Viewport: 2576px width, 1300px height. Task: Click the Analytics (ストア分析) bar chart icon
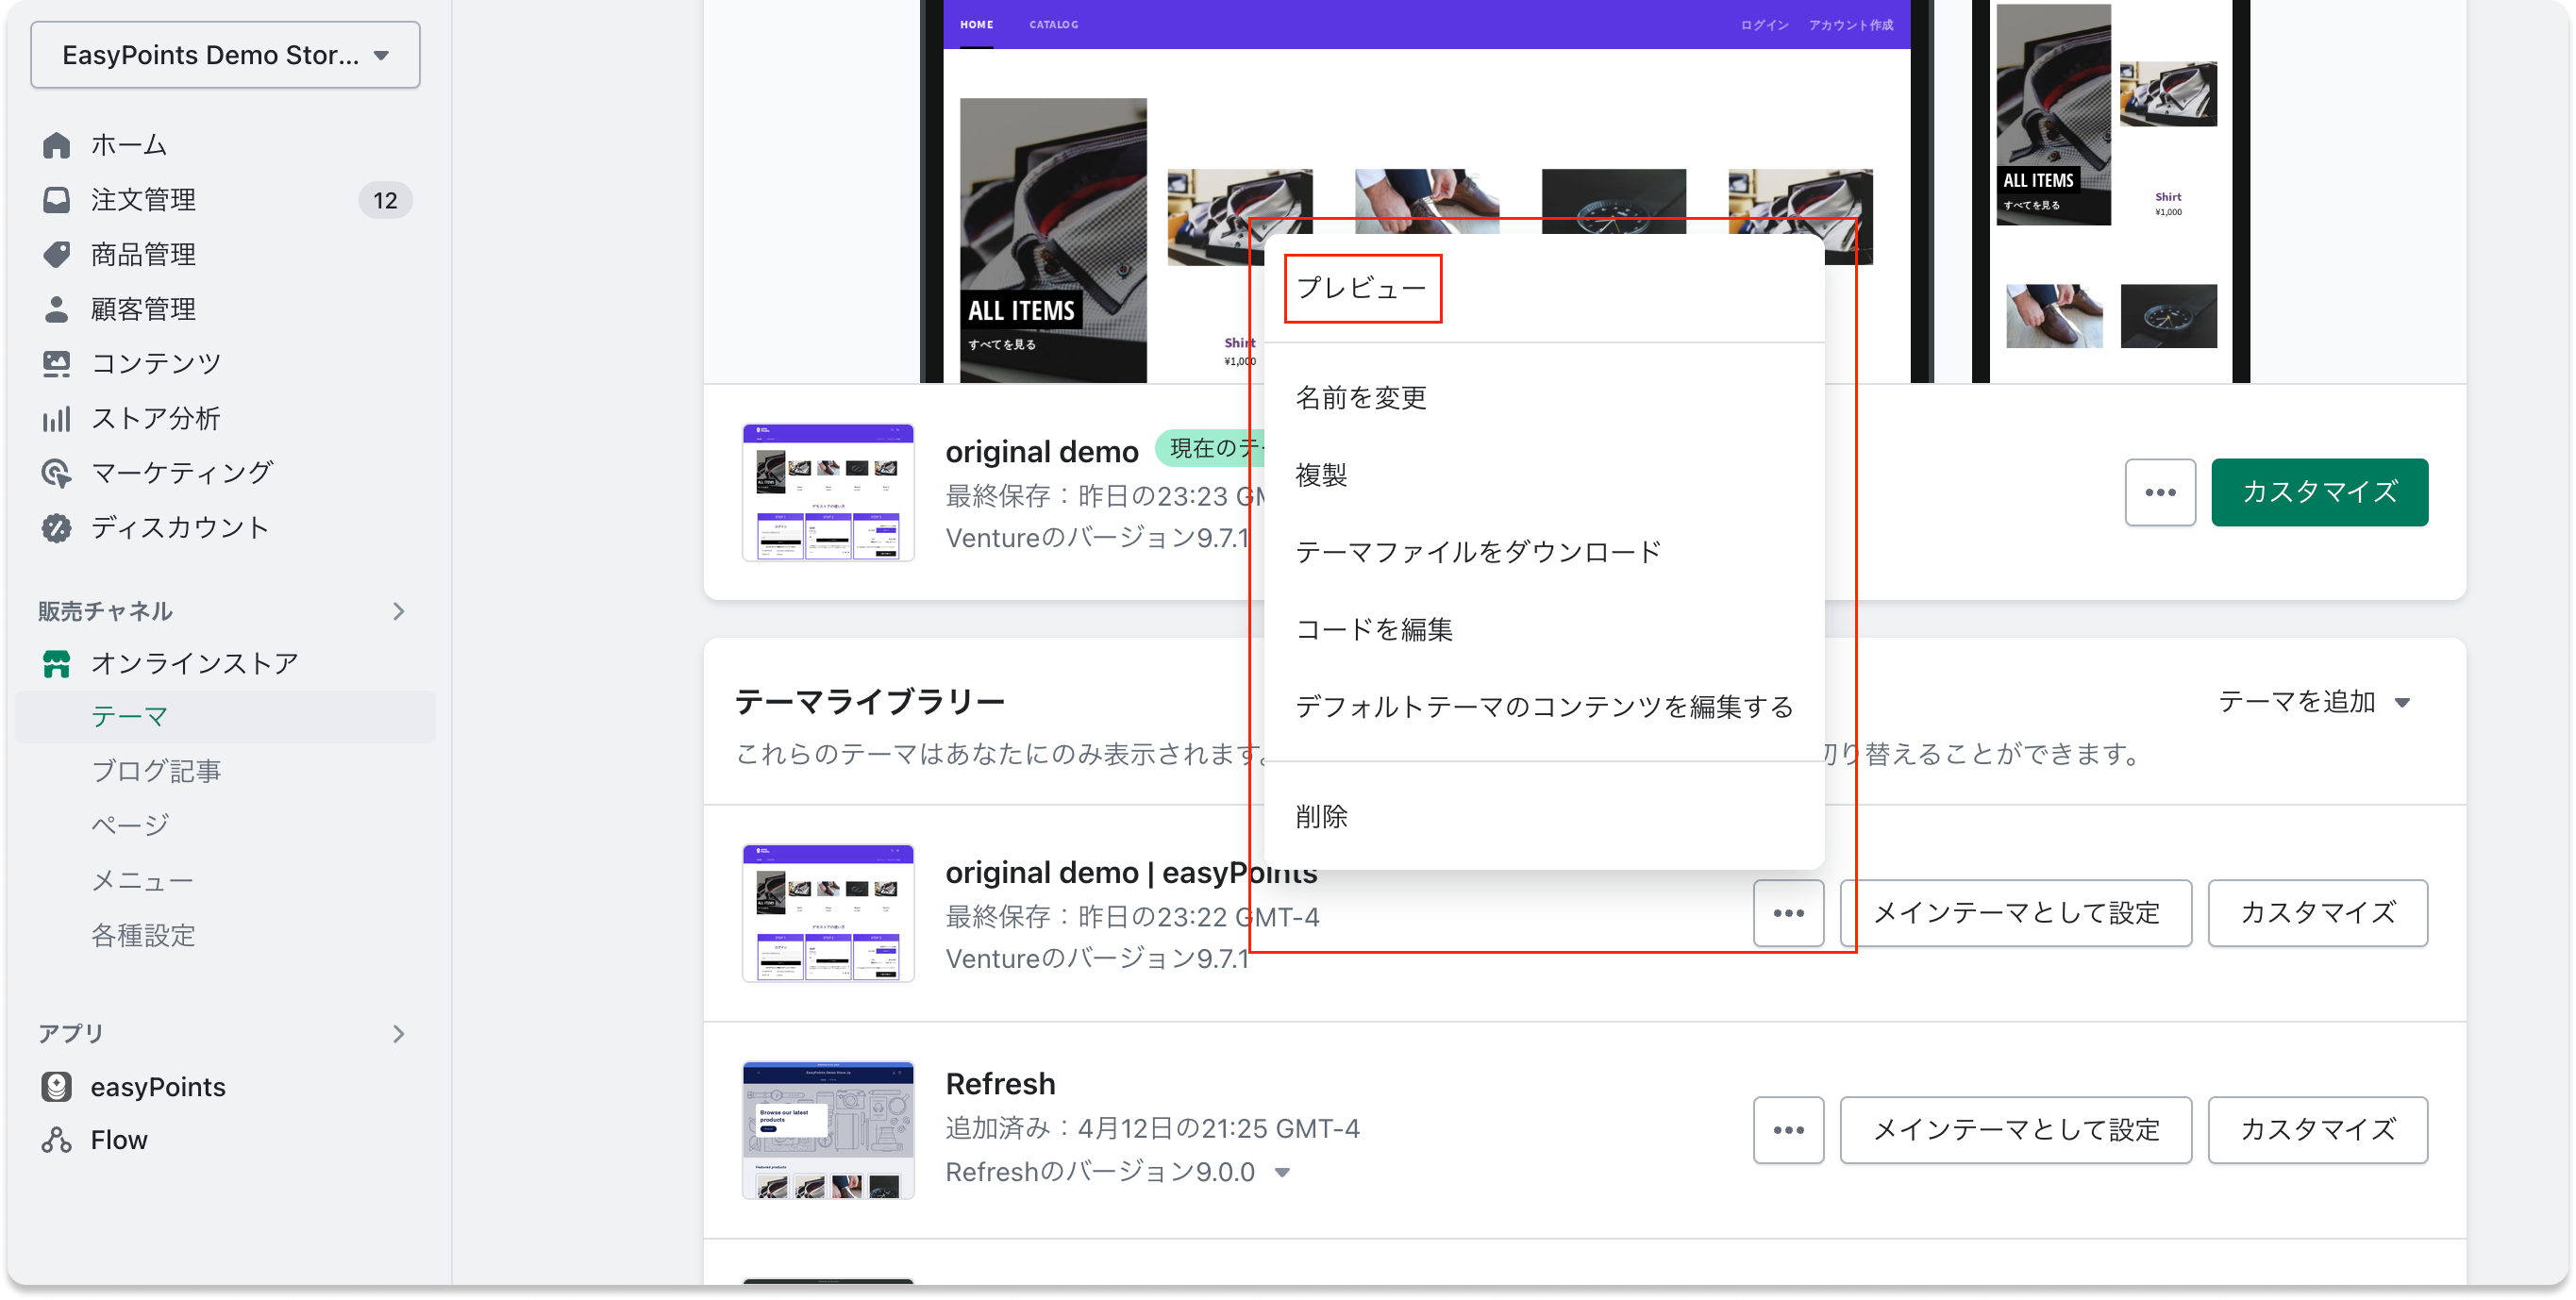tap(56, 418)
